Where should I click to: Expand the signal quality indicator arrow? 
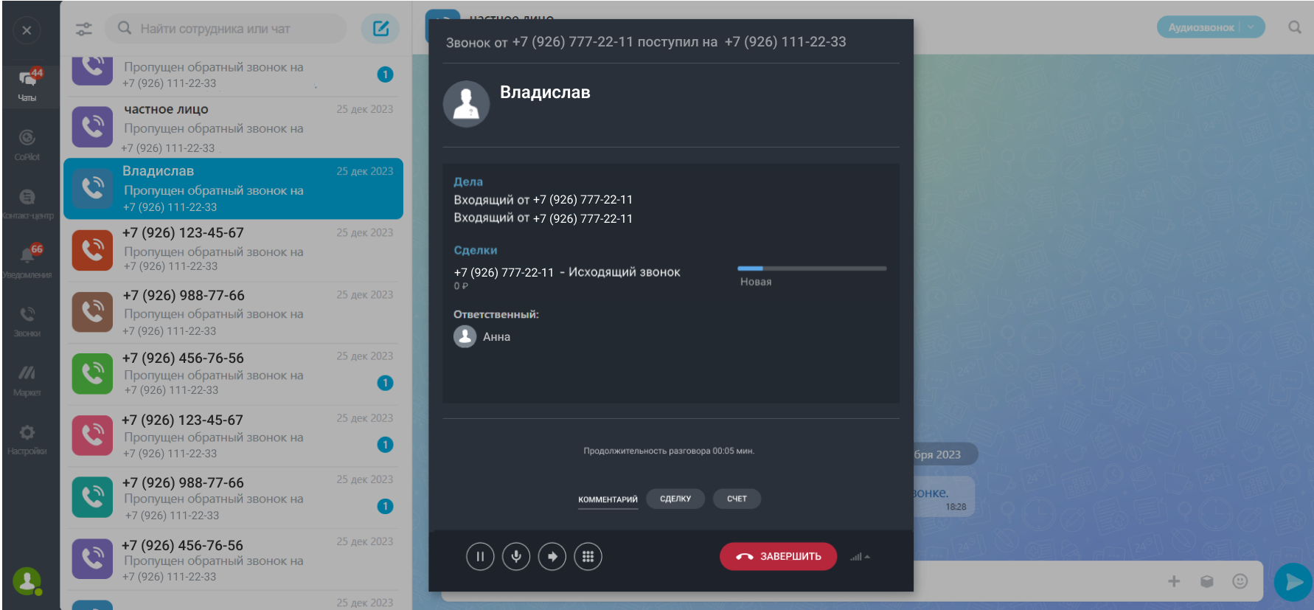867,557
